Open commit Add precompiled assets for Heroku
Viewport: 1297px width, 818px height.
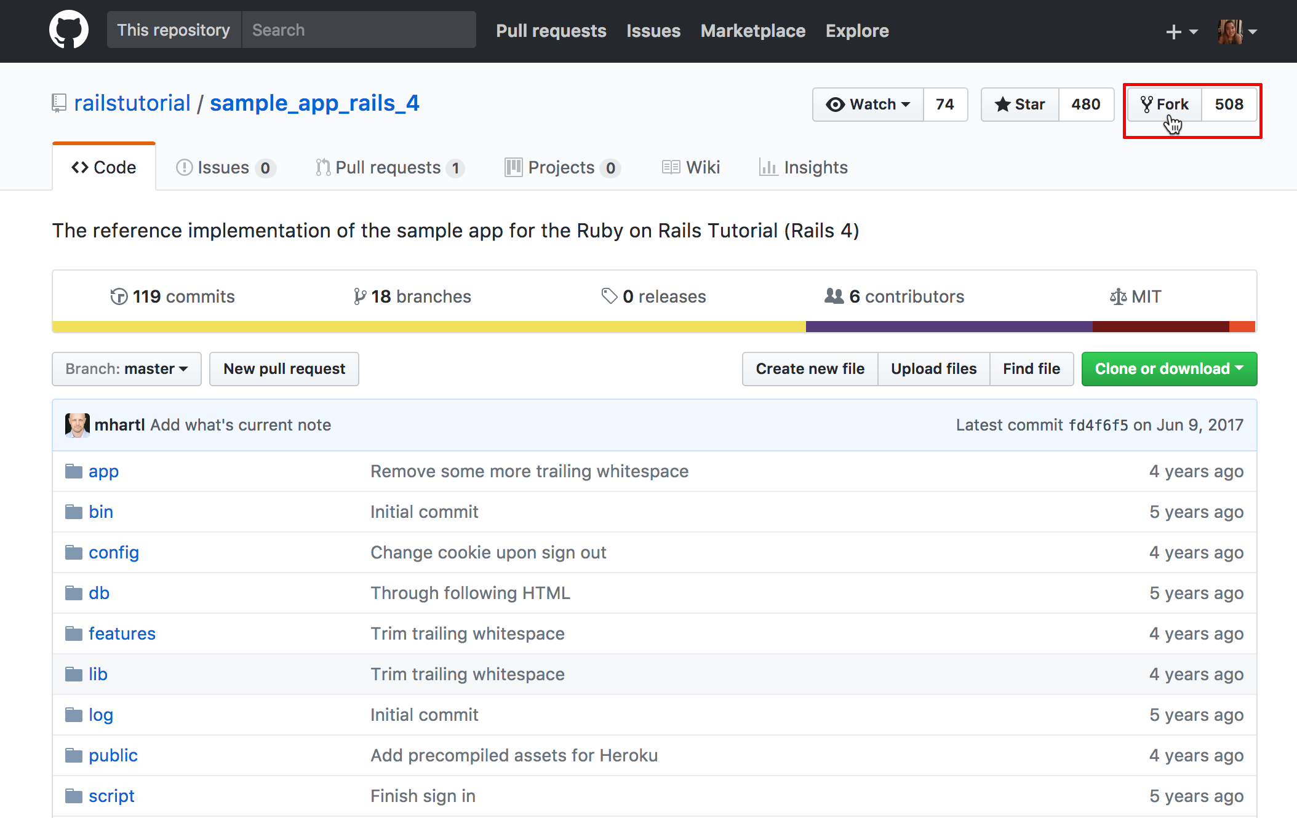(x=514, y=755)
